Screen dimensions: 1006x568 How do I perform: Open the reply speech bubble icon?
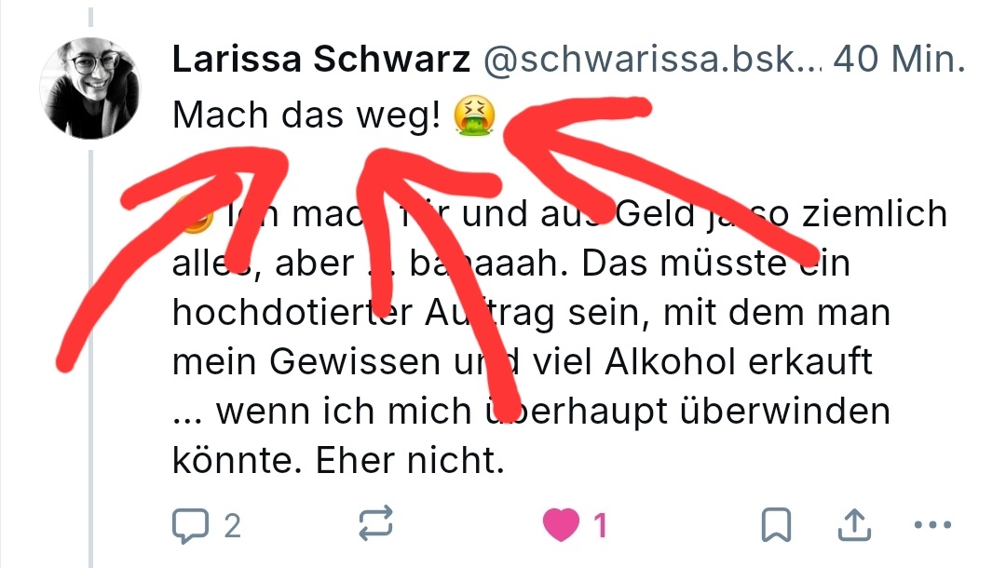191,526
